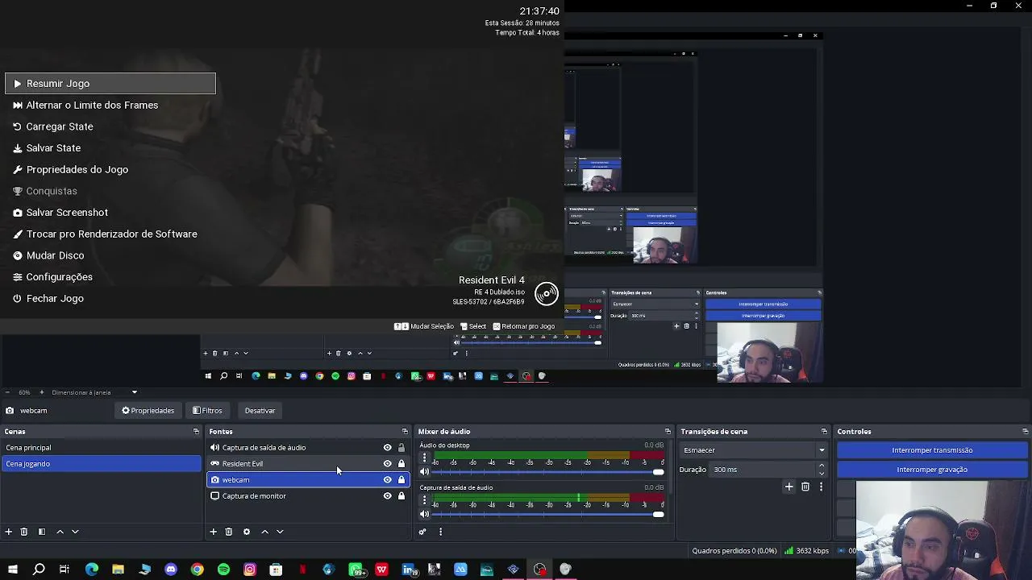Move scene up in the Cenas panel
This screenshot has height=580, width=1032.
click(60, 532)
